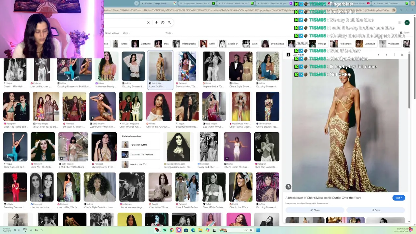This screenshot has width=416, height=234.
Task: Show hidden tray icons chevron
Action: point(41,230)
